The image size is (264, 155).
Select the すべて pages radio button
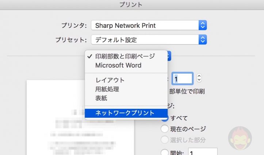coord(164,118)
